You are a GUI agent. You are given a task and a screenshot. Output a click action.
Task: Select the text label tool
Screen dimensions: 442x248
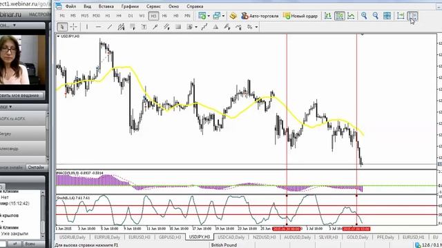tap(144, 27)
